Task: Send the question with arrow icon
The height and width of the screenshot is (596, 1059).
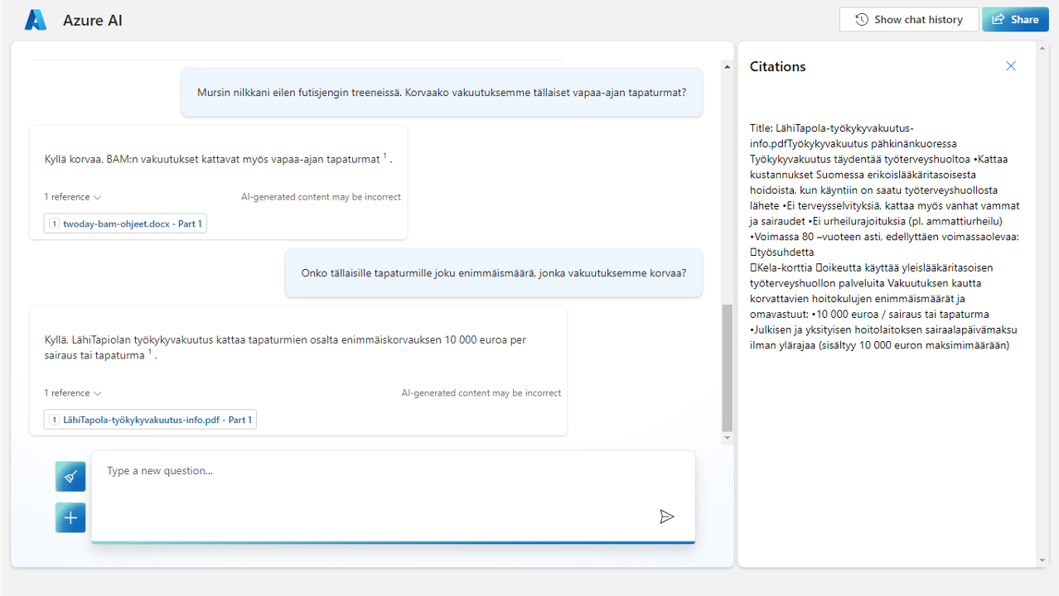Action: tap(667, 517)
